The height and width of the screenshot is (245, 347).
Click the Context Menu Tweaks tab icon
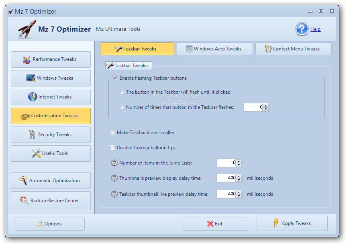tap(268, 49)
